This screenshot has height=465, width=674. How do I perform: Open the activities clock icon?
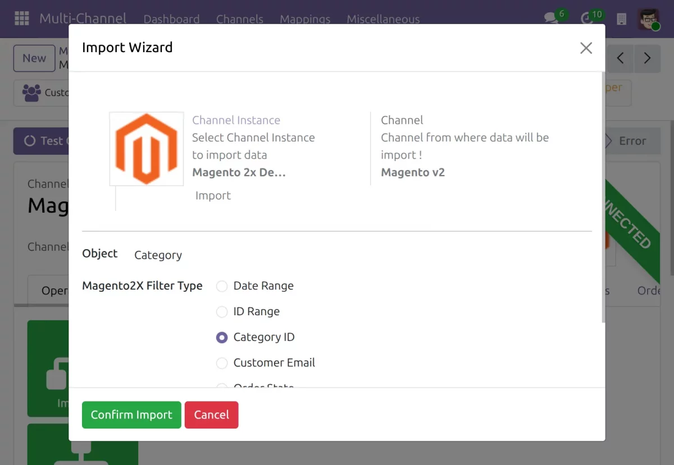tap(588, 18)
